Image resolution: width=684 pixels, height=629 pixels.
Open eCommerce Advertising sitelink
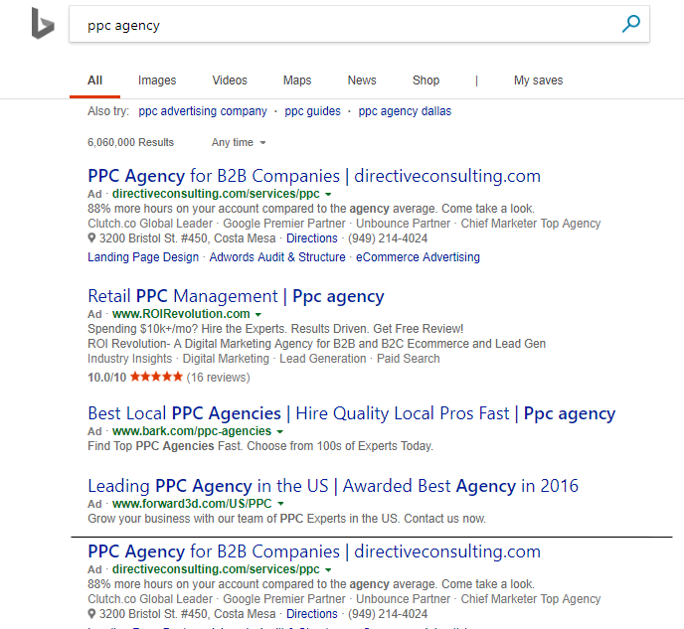[x=418, y=257]
